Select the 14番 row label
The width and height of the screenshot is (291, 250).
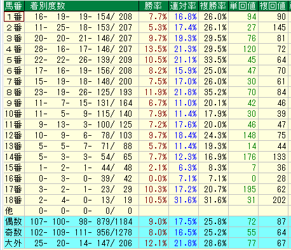pos(14,157)
